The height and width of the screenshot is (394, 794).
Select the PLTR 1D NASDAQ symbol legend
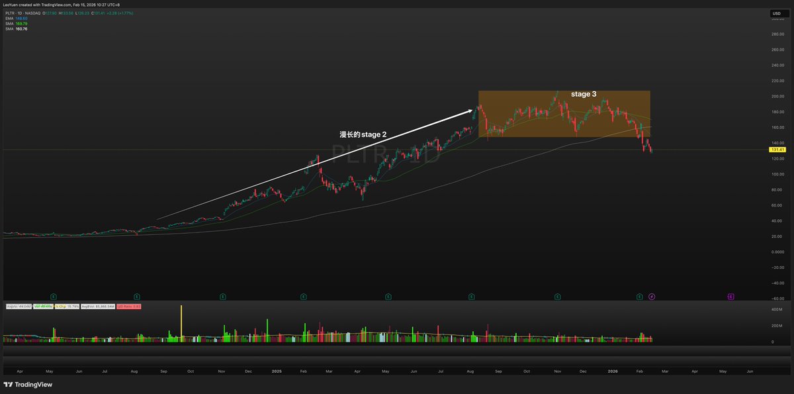(23, 13)
